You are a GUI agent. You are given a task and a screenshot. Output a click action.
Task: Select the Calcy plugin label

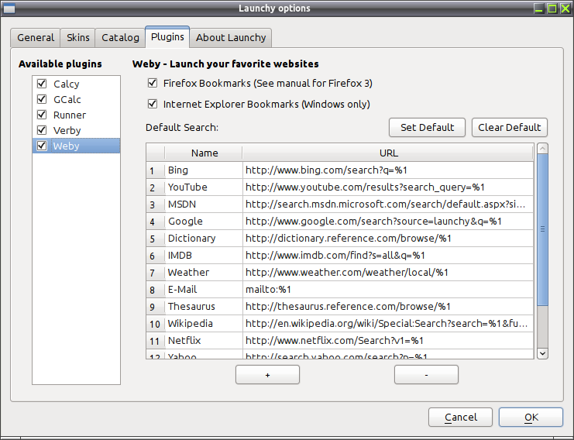tap(67, 84)
